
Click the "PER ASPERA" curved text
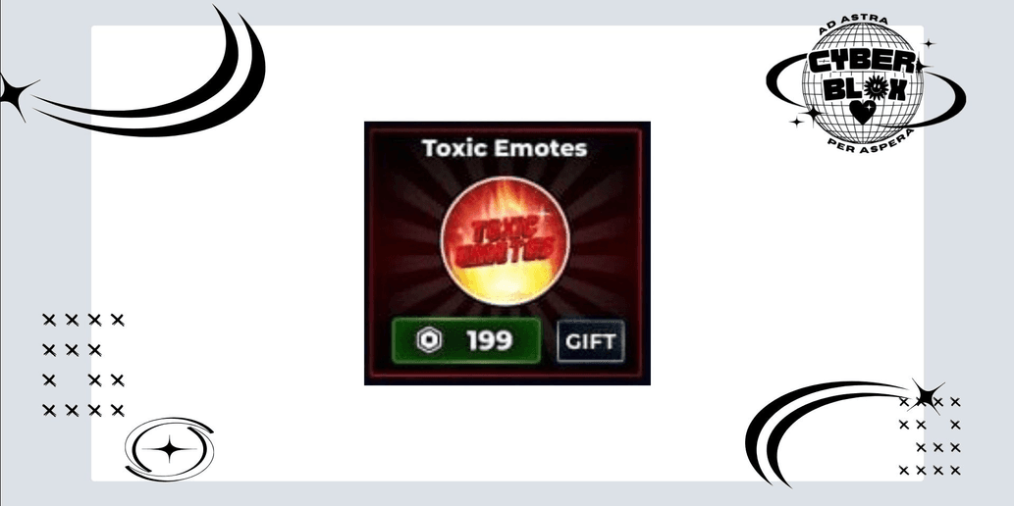pyautogui.click(x=870, y=139)
